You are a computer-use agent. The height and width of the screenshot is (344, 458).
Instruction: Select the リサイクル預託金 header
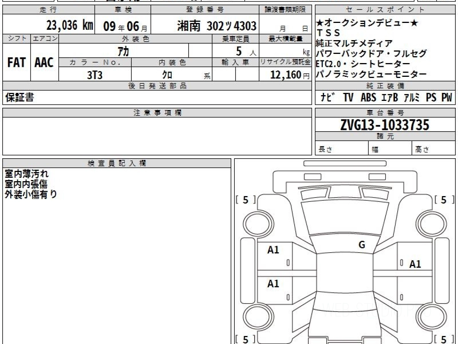point(285,63)
